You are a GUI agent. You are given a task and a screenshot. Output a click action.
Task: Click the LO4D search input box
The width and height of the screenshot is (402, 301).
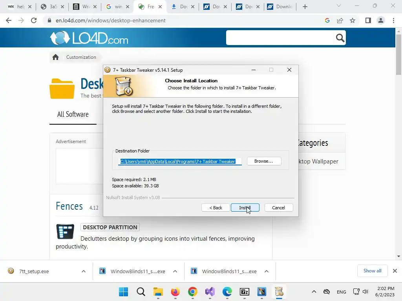click(280, 38)
